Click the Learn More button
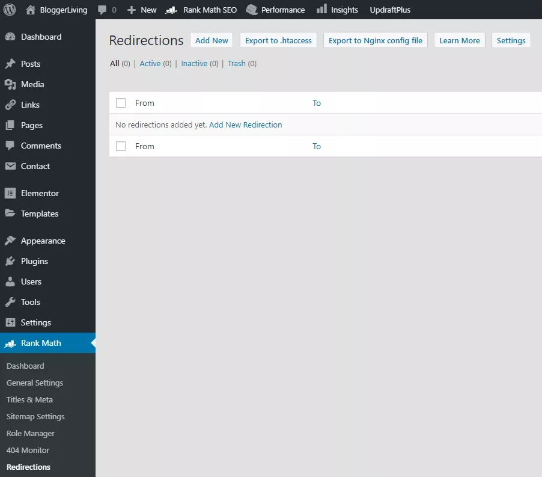 460,40
